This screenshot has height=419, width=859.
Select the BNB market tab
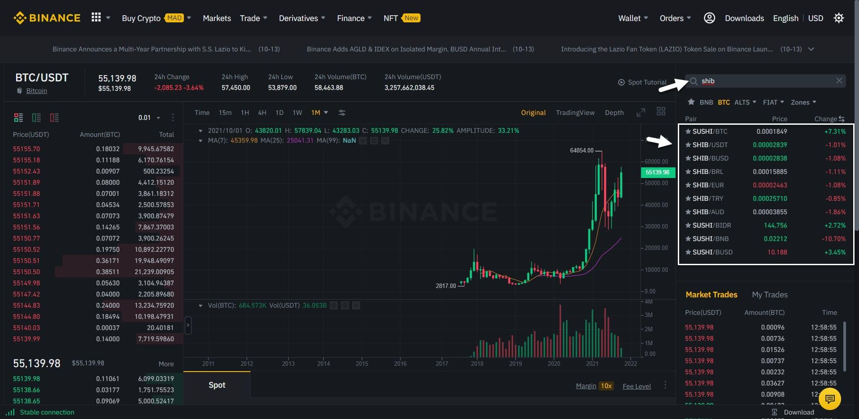click(x=706, y=102)
